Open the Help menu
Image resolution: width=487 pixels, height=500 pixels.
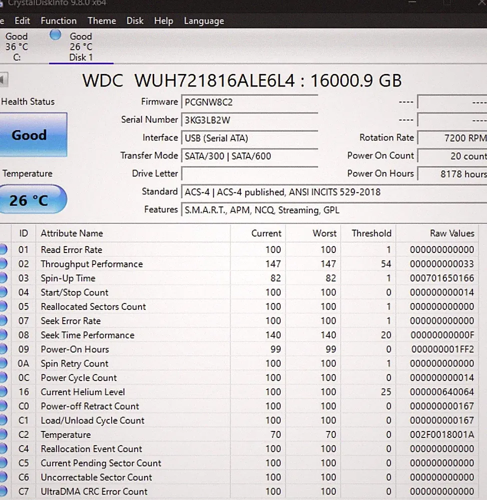coord(163,20)
